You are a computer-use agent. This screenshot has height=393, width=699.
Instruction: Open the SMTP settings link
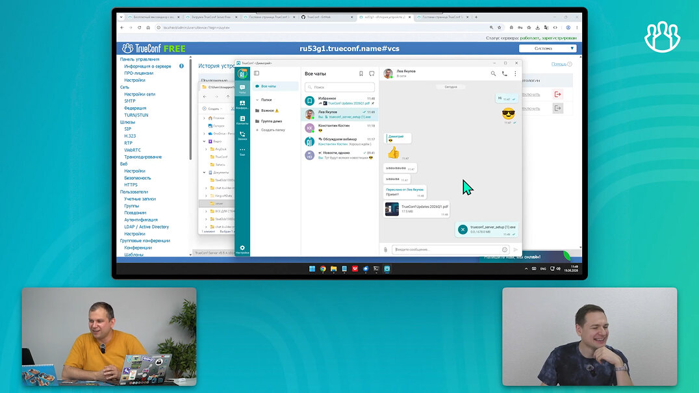pos(130,101)
